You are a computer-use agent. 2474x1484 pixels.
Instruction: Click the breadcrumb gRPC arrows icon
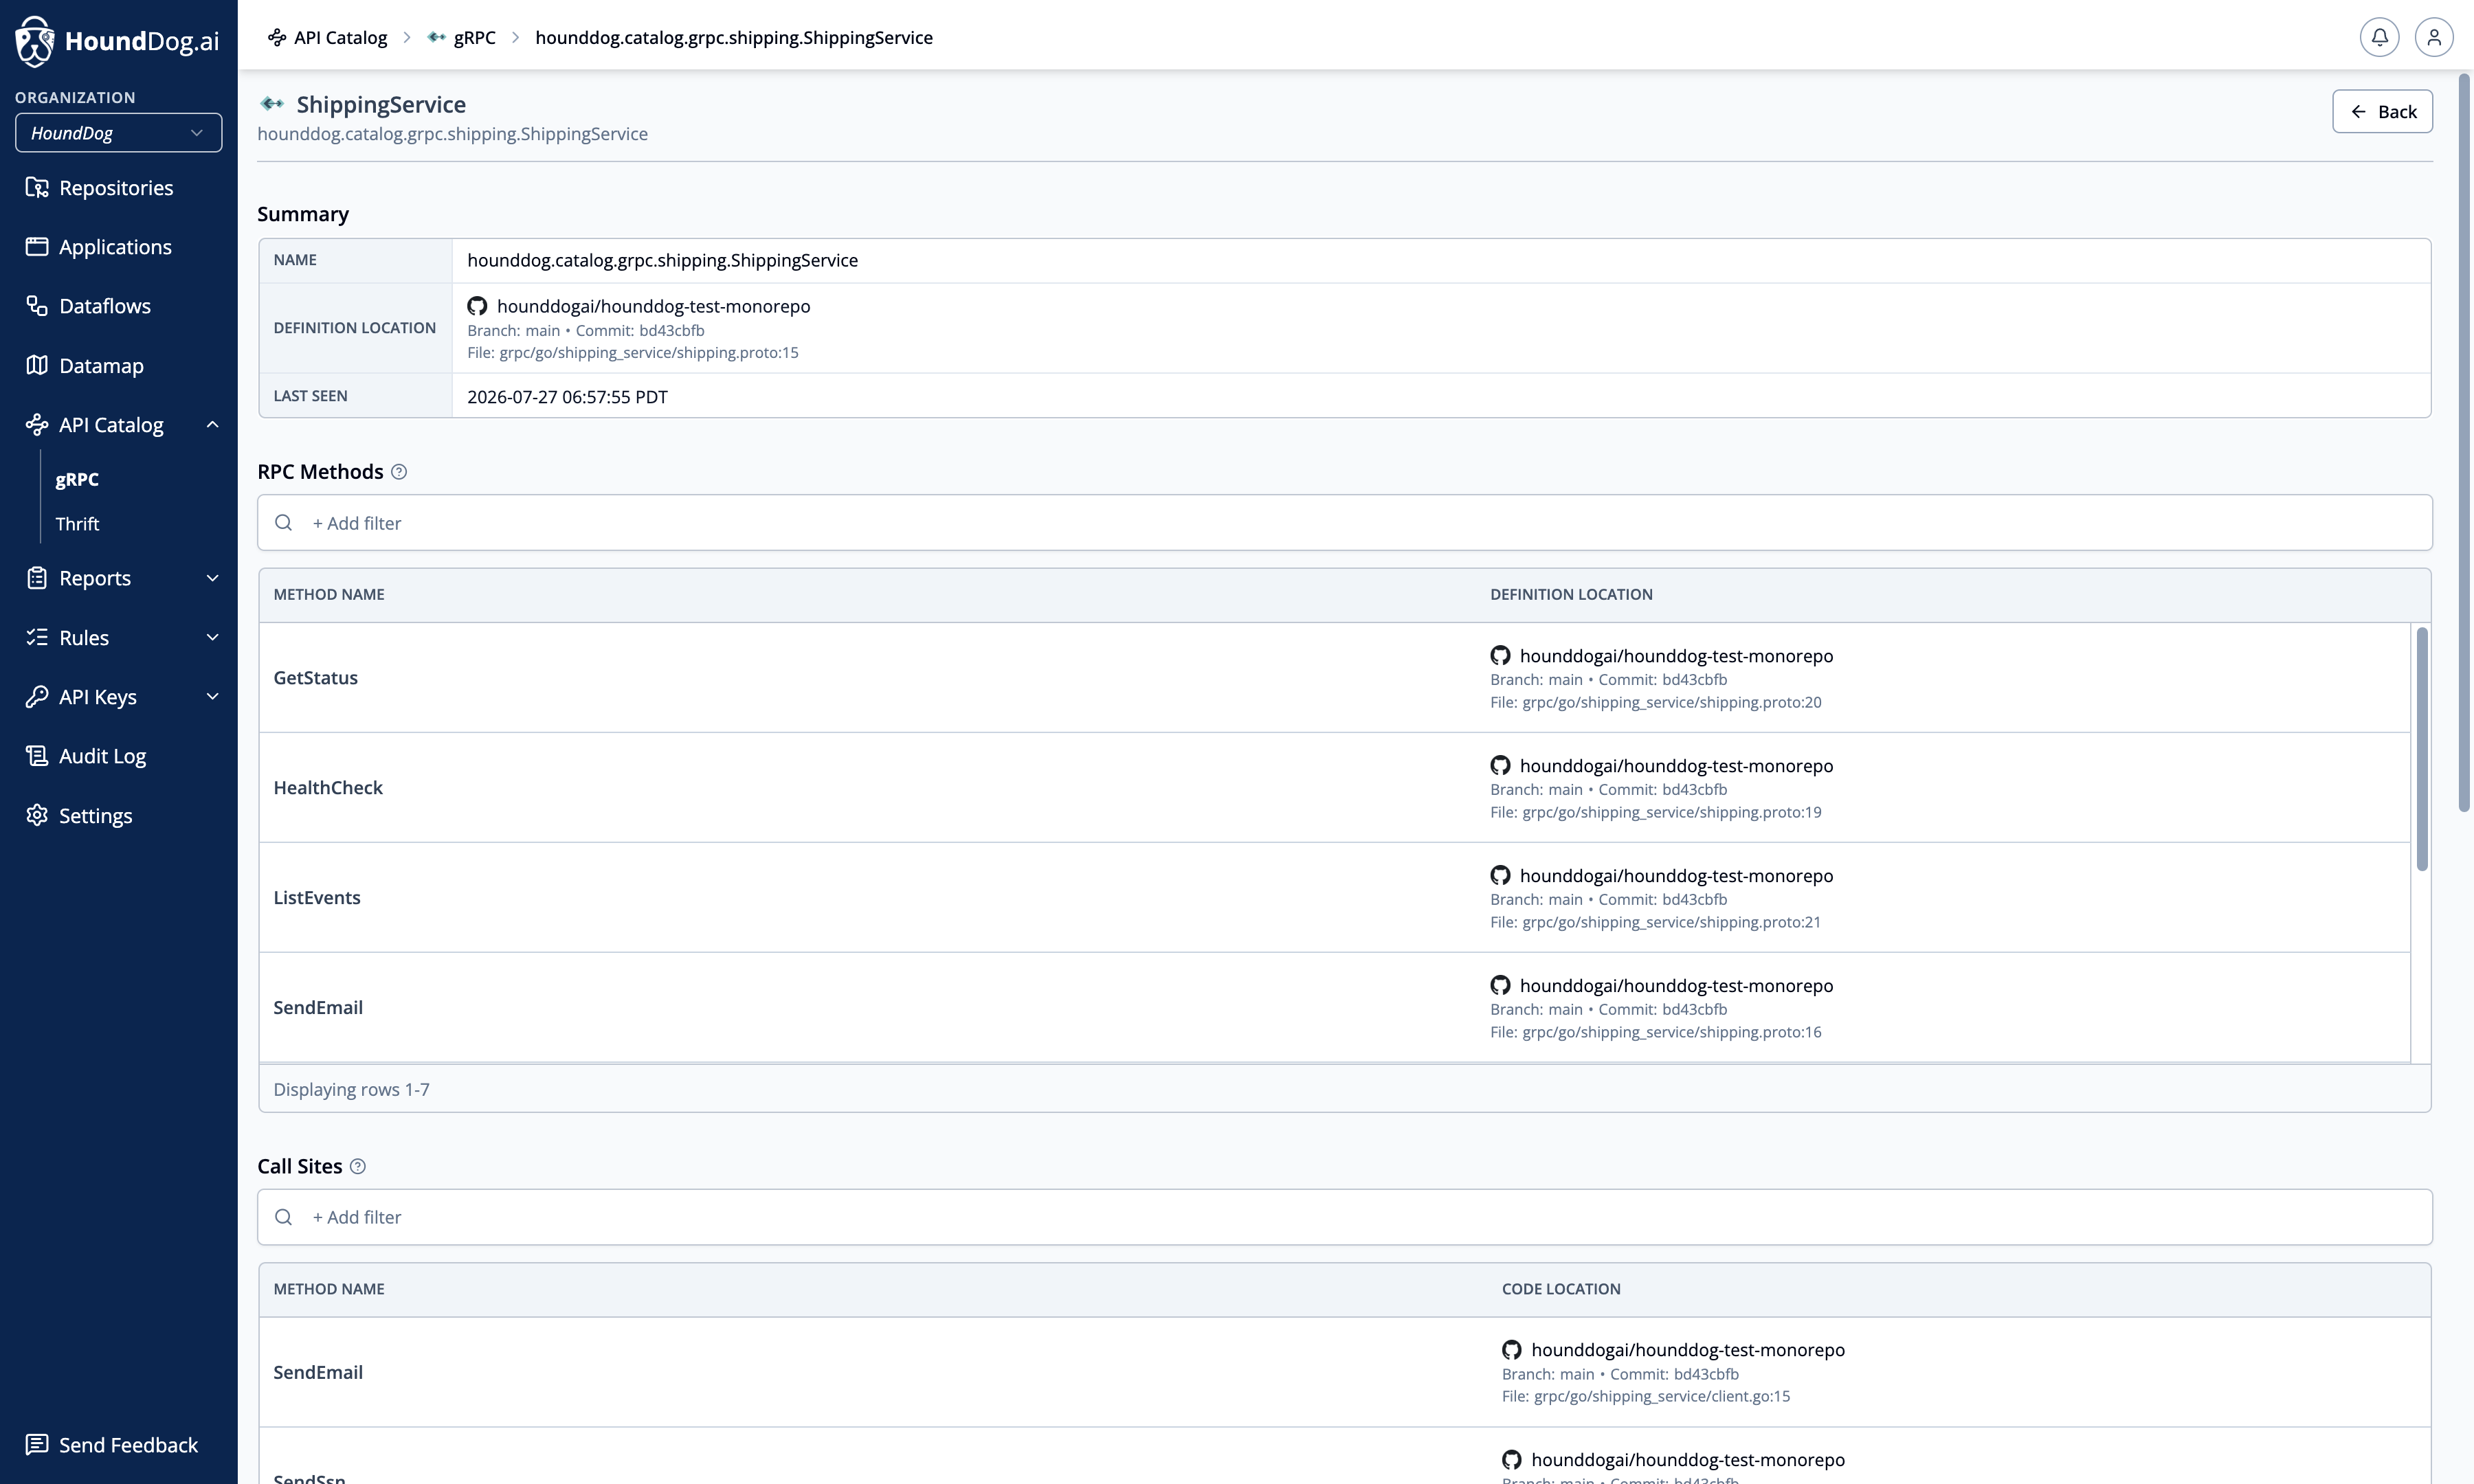(437, 37)
